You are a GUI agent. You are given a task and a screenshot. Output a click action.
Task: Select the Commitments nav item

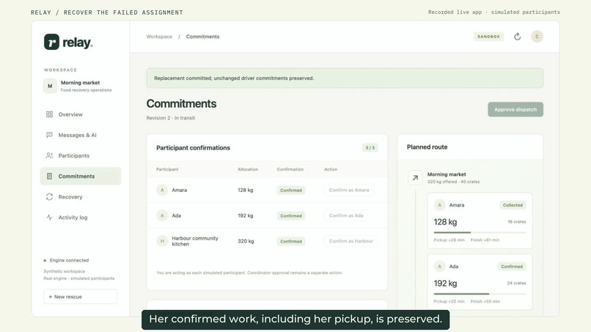pos(80,176)
